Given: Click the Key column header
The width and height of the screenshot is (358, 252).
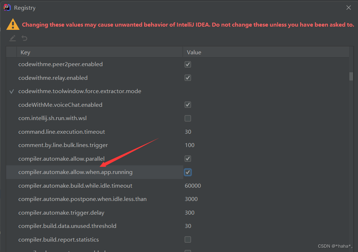Looking at the screenshot, I should 100,52.
